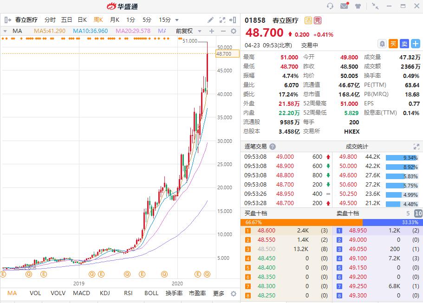423x303 pixels.
Task: Click the MA20:29.578 legend label
Action: click(133, 31)
